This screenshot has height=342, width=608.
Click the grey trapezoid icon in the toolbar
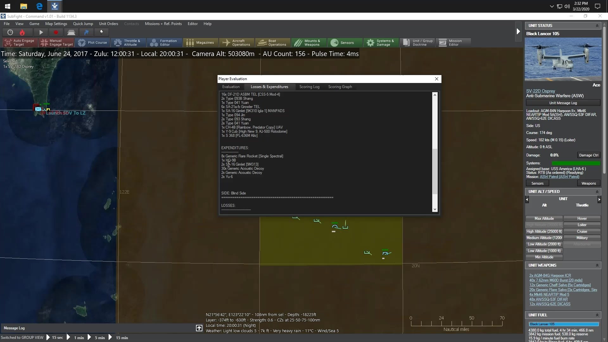click(71, 32)
